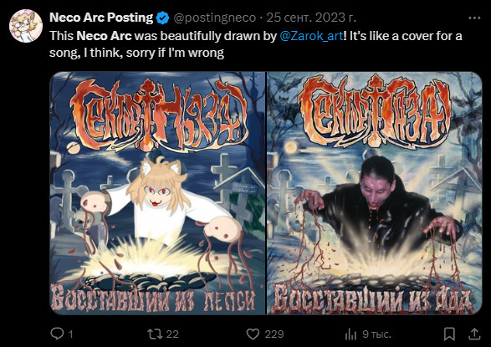
Task: Click the blue verified badge
Action: 163,18
